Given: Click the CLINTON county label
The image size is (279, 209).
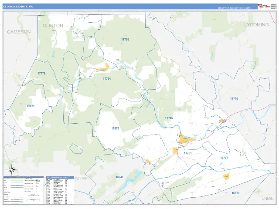Looking at the screenshot, I should pyautogui.click(x=53, y=26).
